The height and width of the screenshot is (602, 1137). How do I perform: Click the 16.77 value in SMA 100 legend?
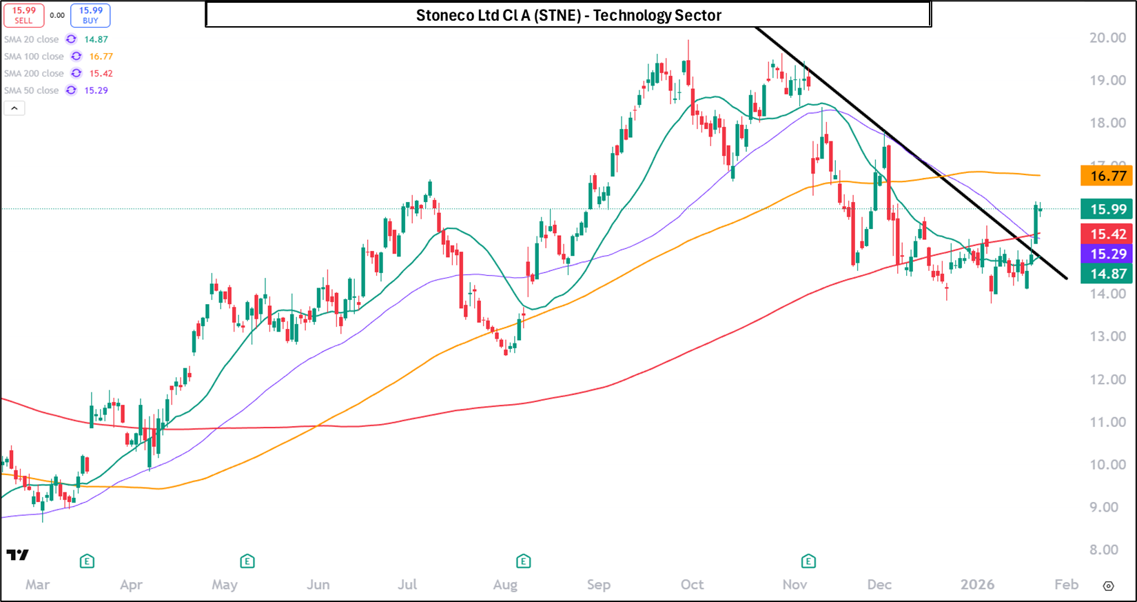[101, 57]
